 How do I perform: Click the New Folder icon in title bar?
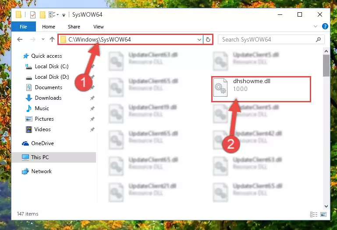pyautogui.click(x=43, y=15)
